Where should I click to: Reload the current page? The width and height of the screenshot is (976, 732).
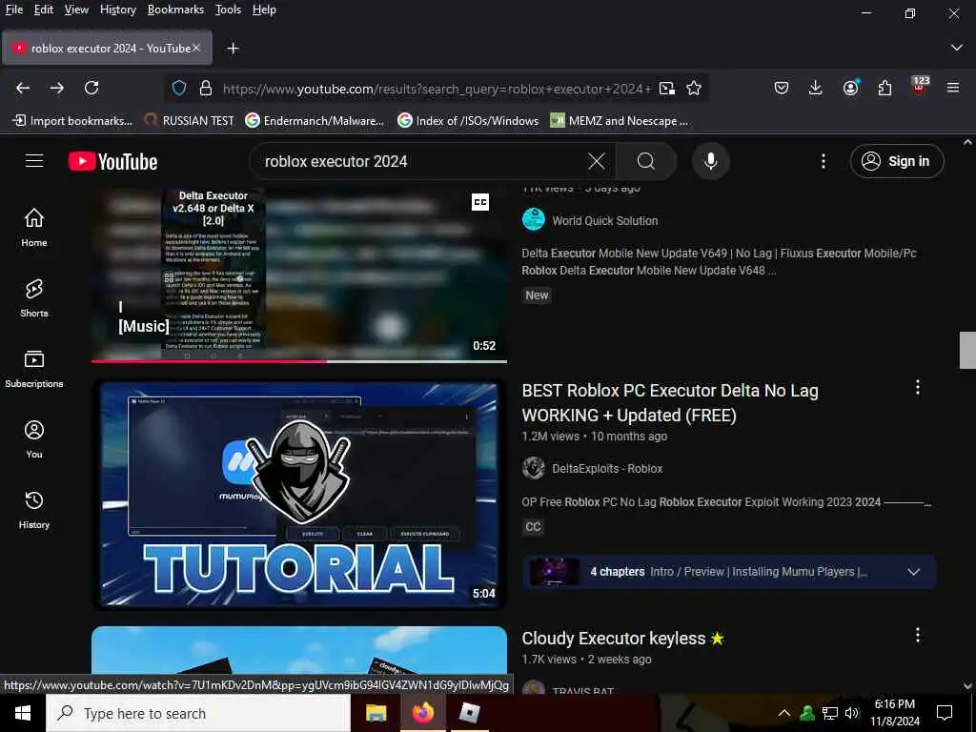(x=91, y=88)
